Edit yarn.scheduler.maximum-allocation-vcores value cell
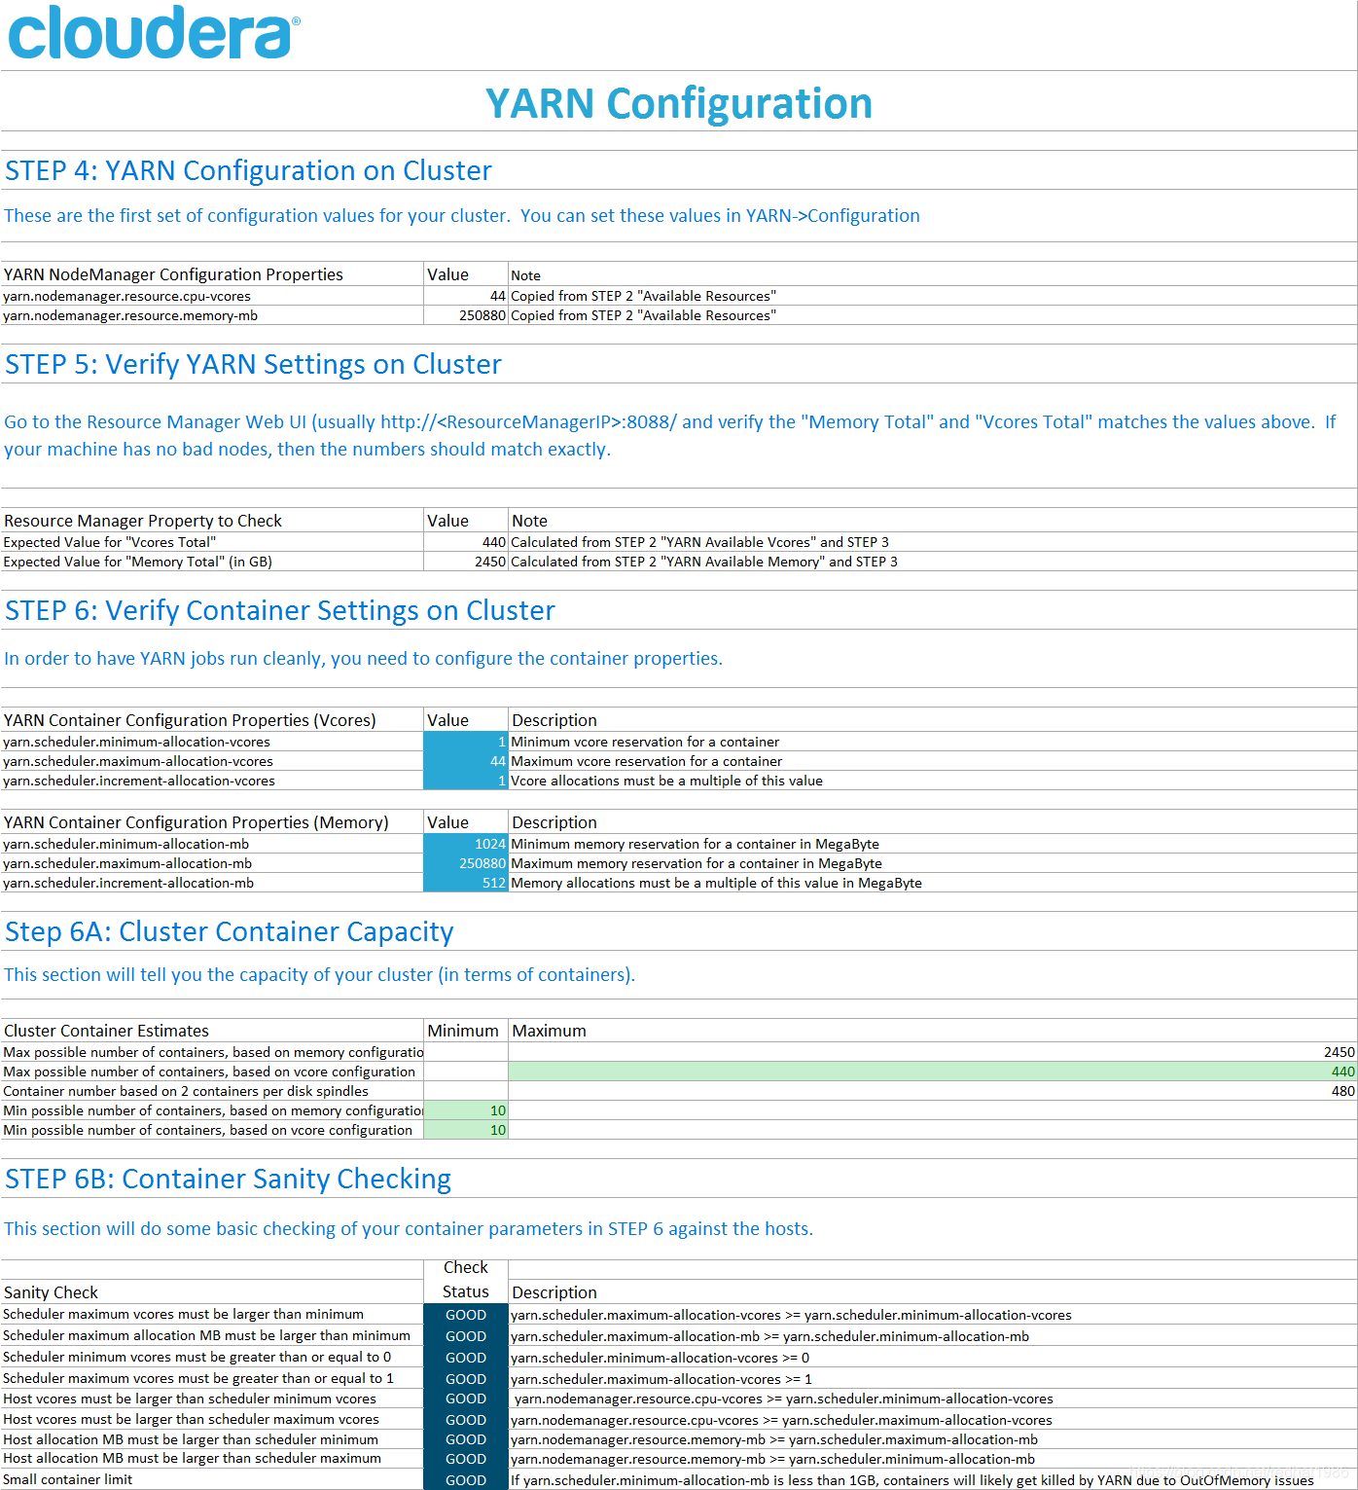The height and width of the screenshot is (1490, 1358). (466, 761)
